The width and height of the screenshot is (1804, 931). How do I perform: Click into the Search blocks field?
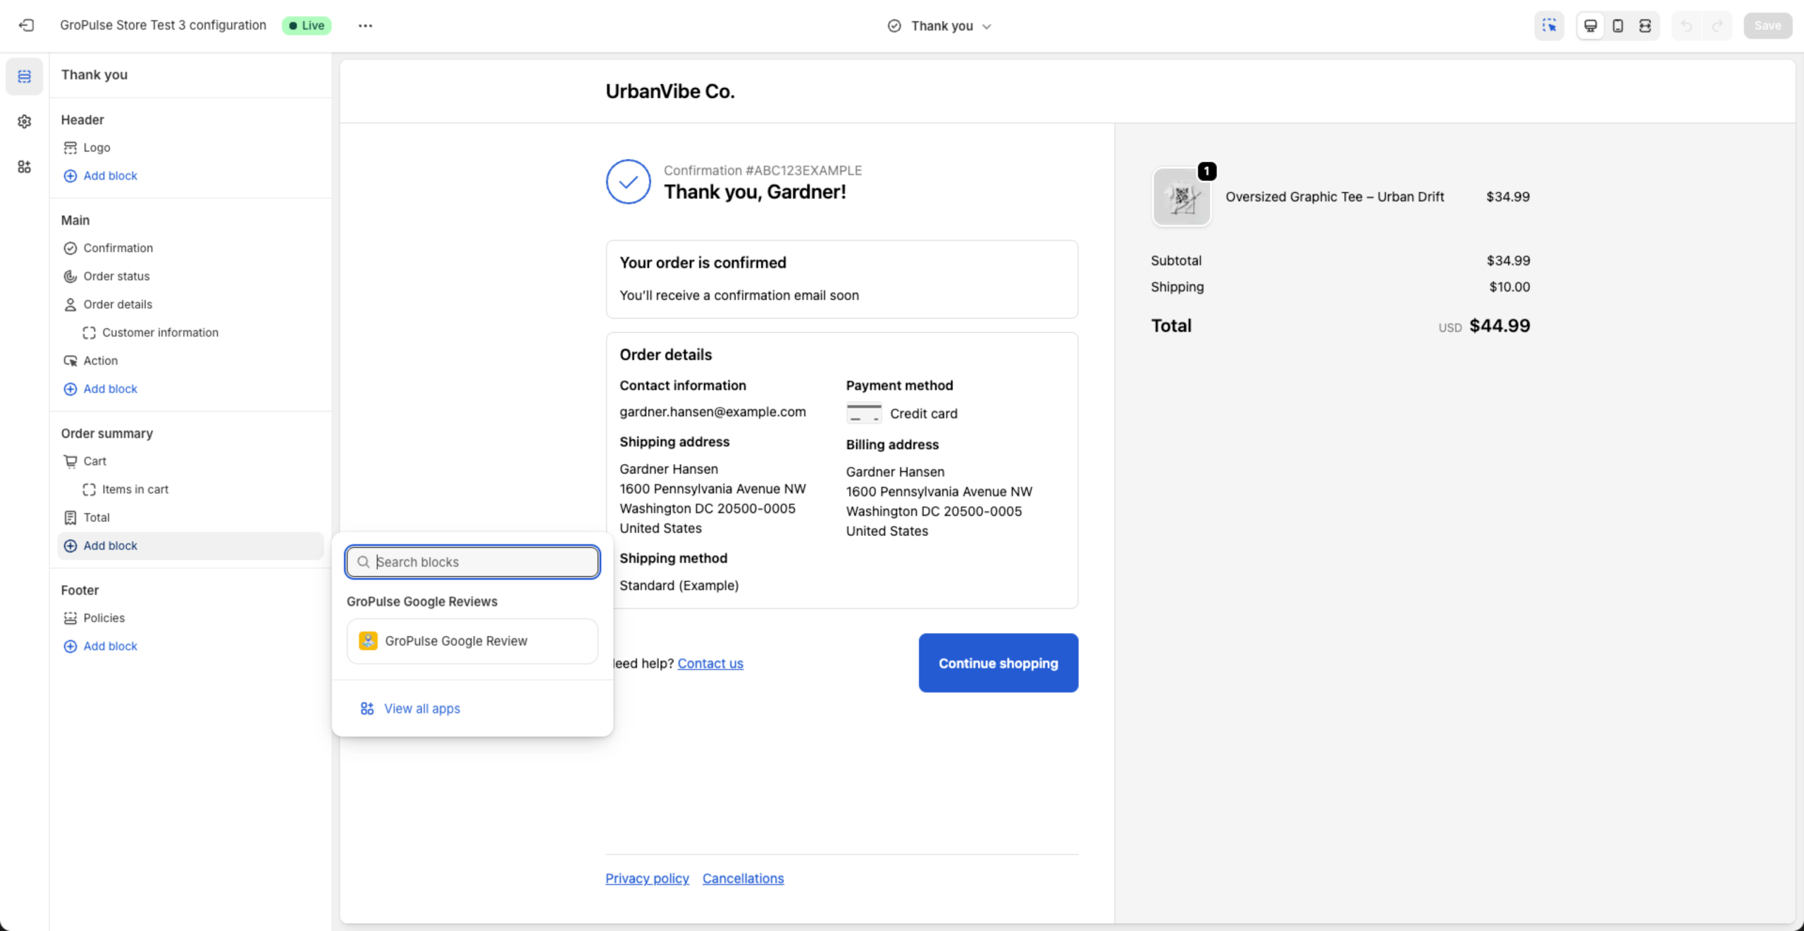tap(483, 562)
